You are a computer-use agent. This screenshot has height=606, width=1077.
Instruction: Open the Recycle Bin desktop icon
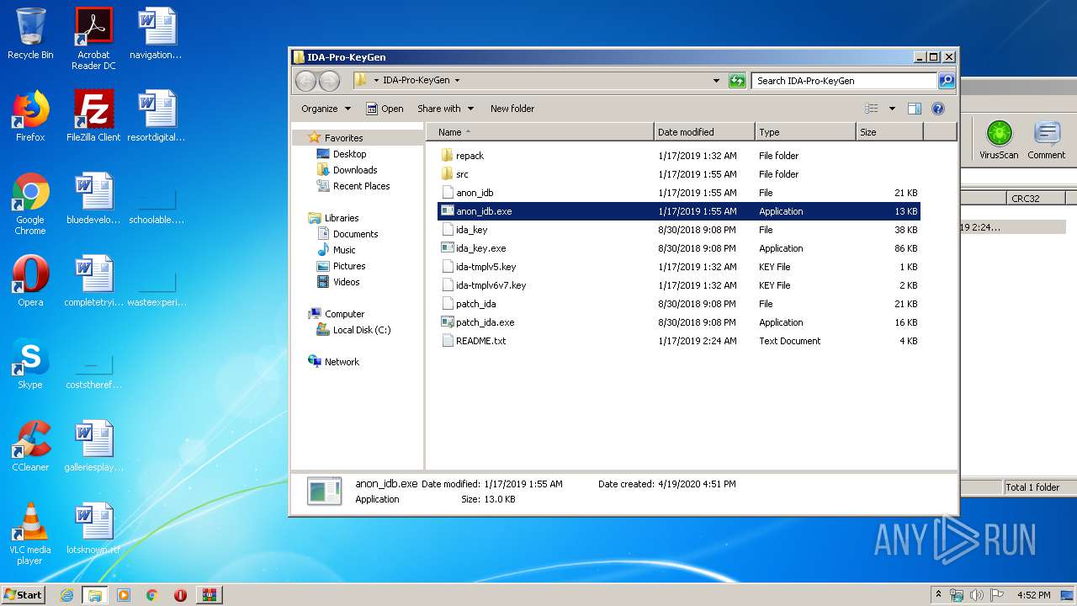[30, 35]
